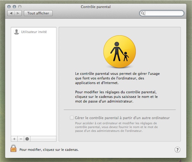Image resolution: width=192 pixels, height=162 pixels.
Task: Click the Tout afficher button
Action: click(38, 13)
